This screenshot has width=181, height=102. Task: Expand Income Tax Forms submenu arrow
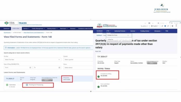128,35
